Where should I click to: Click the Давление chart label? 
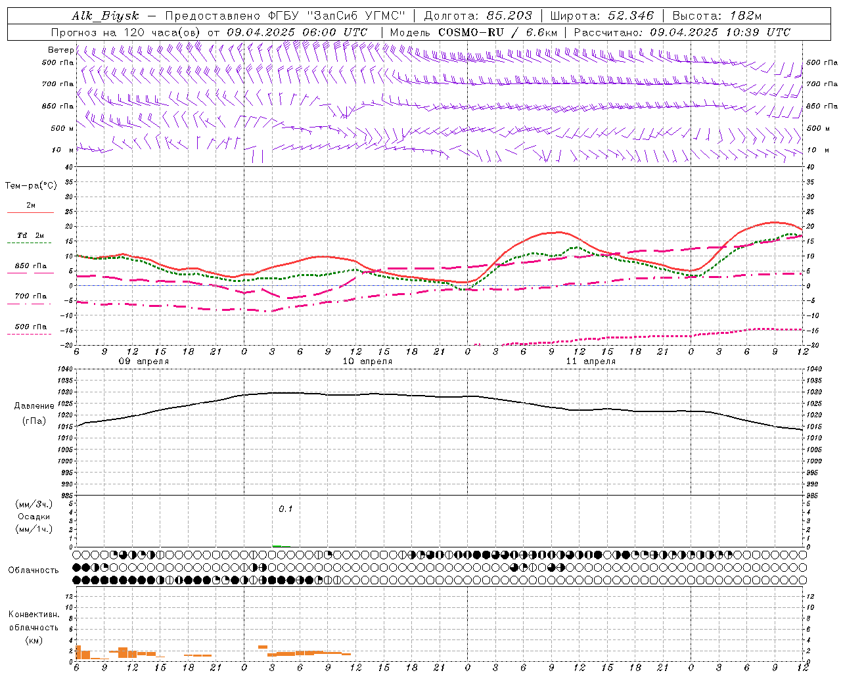pyautogui.click(x=34, y=406)
